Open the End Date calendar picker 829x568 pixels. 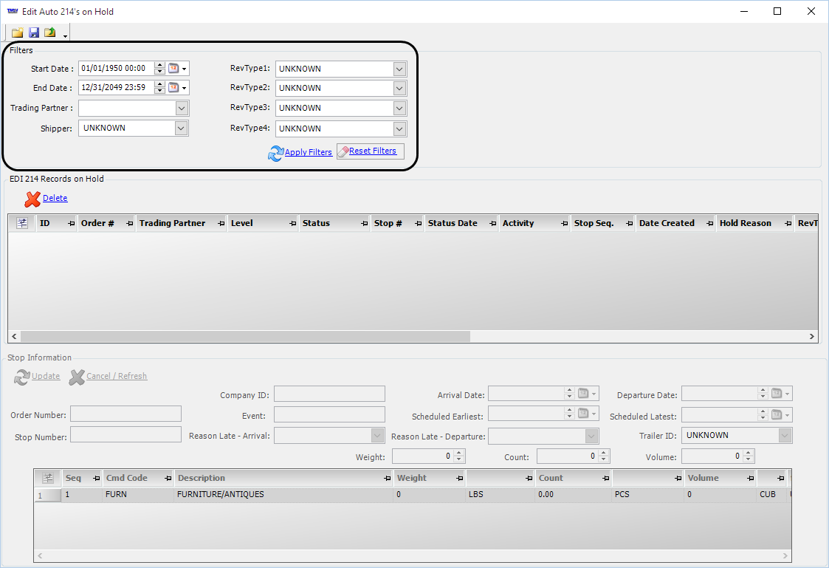click(x=174, y=88)
